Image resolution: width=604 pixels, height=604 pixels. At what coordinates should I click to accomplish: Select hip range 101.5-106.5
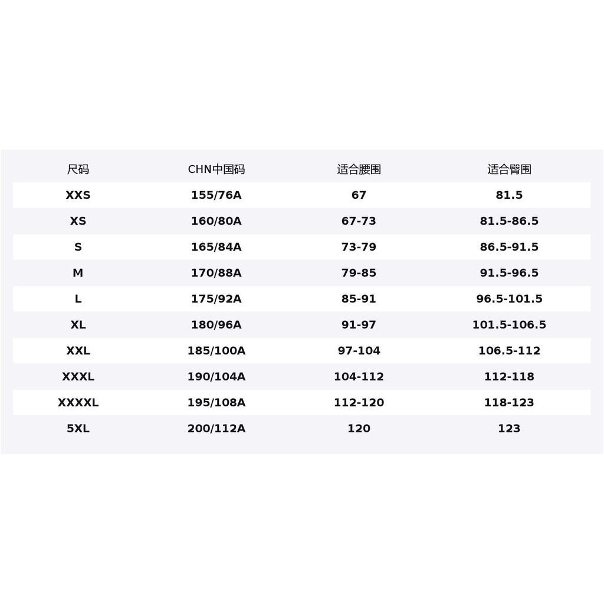pyautogui.click(x=509, y=325)
